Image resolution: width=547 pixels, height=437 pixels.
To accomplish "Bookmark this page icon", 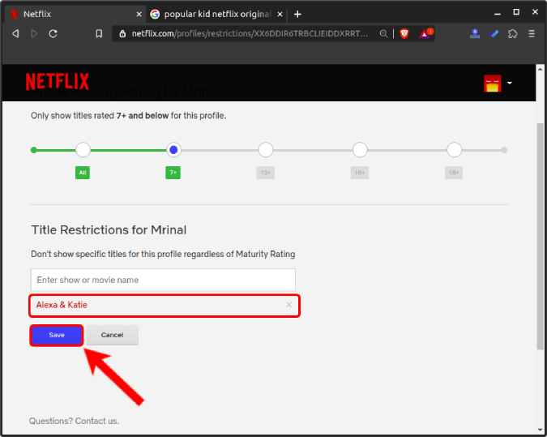I will click(x=99, y=34).
